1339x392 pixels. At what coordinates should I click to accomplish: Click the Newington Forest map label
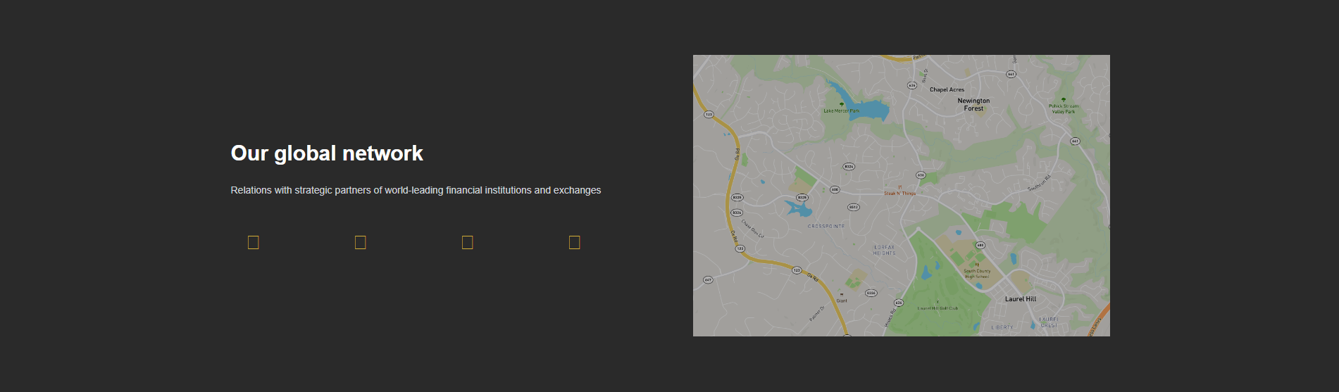coord(973,104)
